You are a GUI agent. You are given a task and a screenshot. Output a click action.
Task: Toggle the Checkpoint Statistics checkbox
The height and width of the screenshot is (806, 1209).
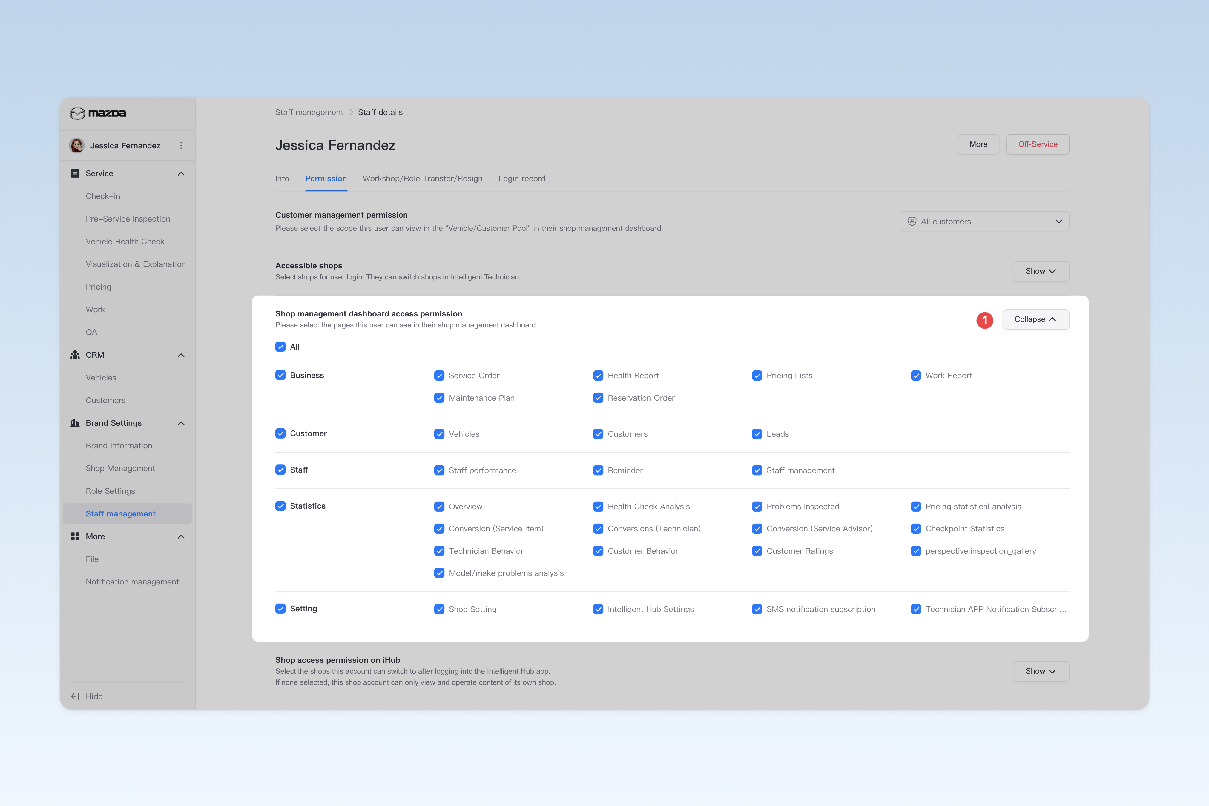pos(916,528)
